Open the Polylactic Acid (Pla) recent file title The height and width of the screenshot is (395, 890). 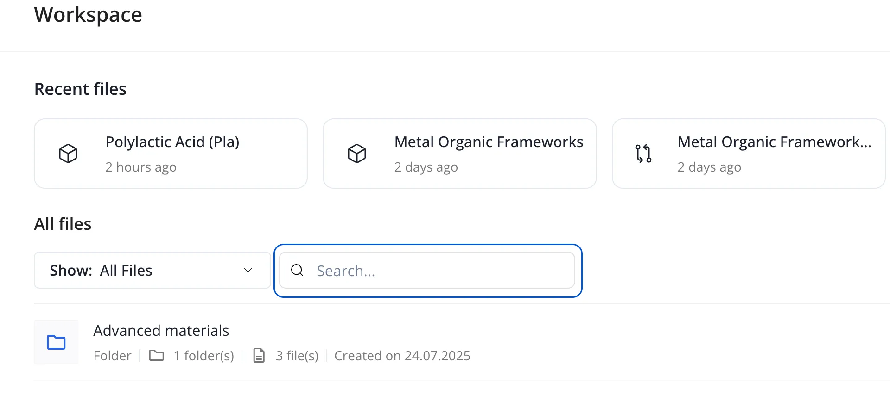[172, 142]
